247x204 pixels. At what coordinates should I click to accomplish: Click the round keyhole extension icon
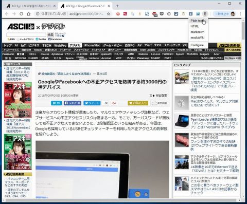(169, 14)
